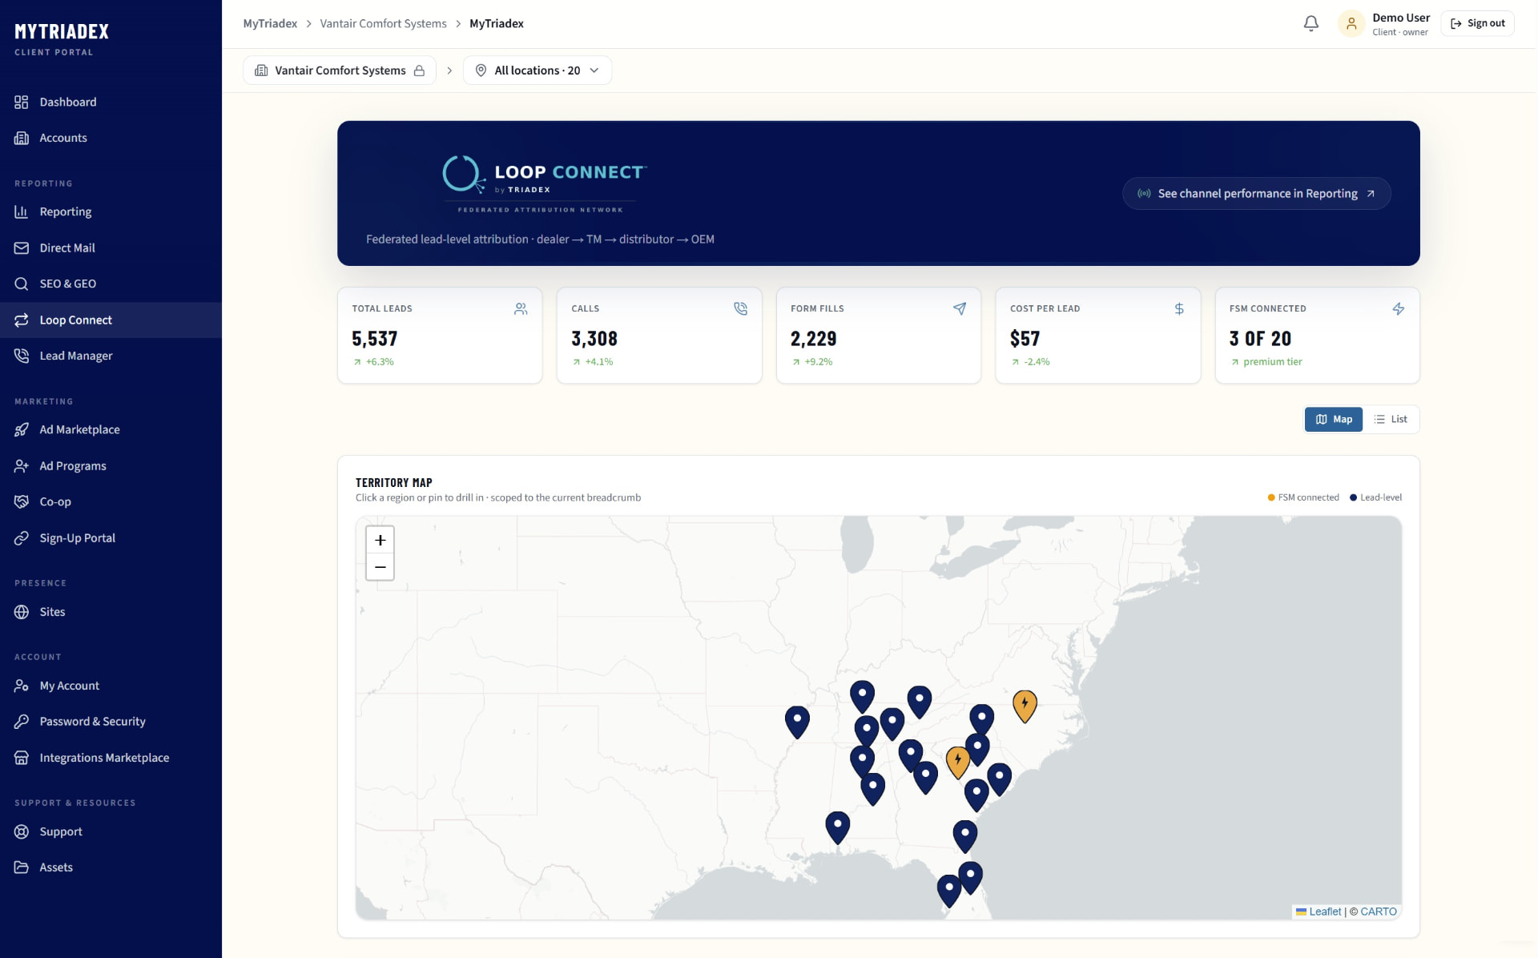Click the Cost Per Lead dollar icon
The height and width of the screenshot is (958, 1538).
(1179, 308)
